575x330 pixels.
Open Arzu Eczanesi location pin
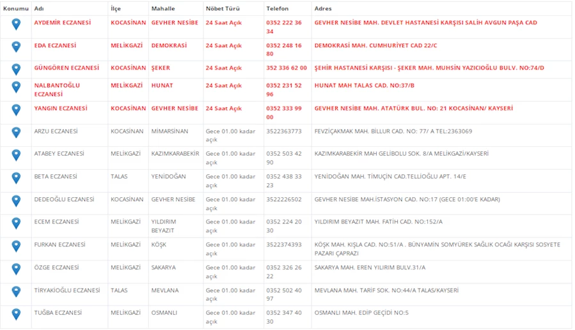[x=16, y=133]
